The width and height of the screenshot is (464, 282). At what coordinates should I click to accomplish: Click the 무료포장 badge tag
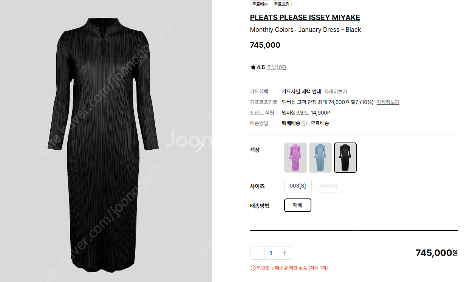point(281,4)
